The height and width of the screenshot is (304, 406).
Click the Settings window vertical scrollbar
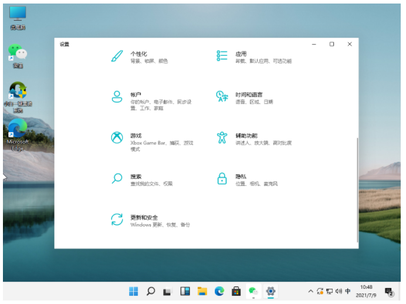pos(357,188)
